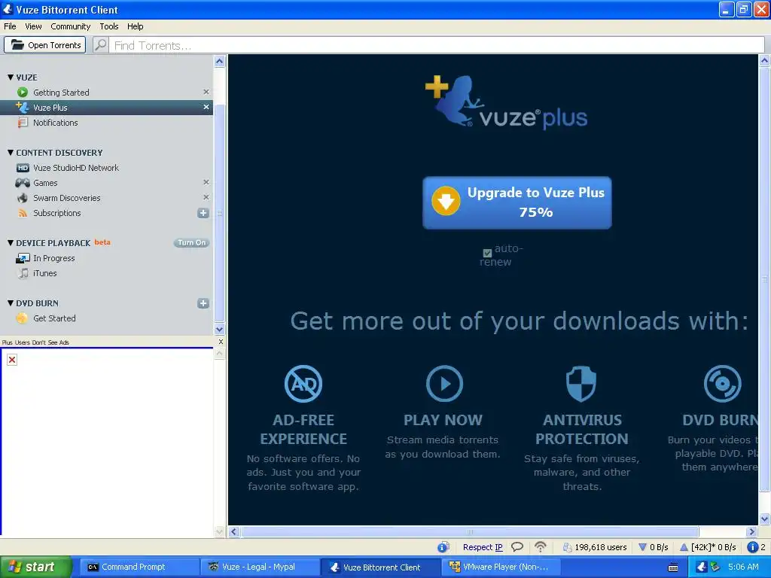Viewport: 771px width, 578px height.
Task: Close the Getting Started sidebar entry
Action: [x=206, y=92]
